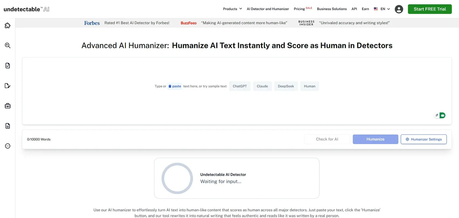
Task: Select the green robot mode toggle
Action: pos(443,115)
